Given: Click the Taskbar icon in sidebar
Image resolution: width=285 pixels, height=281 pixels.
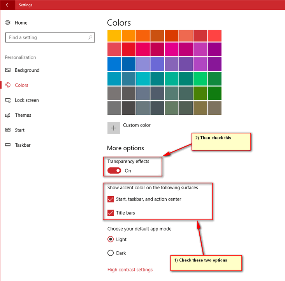Looking at the screenshot, I should (x=8, y=145).
